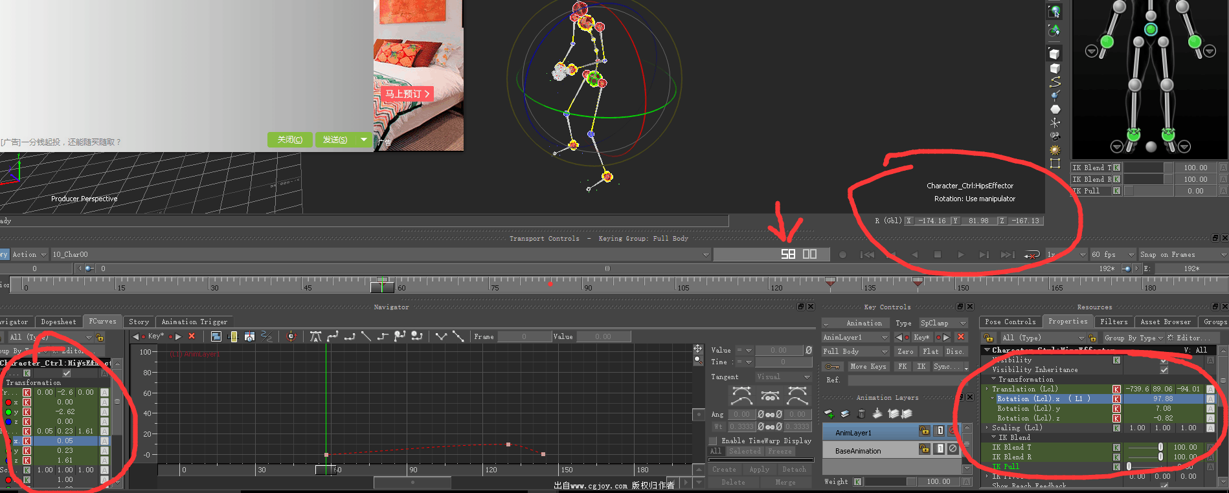
Task: Click the Zero button in Key Controls
Action: 905,352
